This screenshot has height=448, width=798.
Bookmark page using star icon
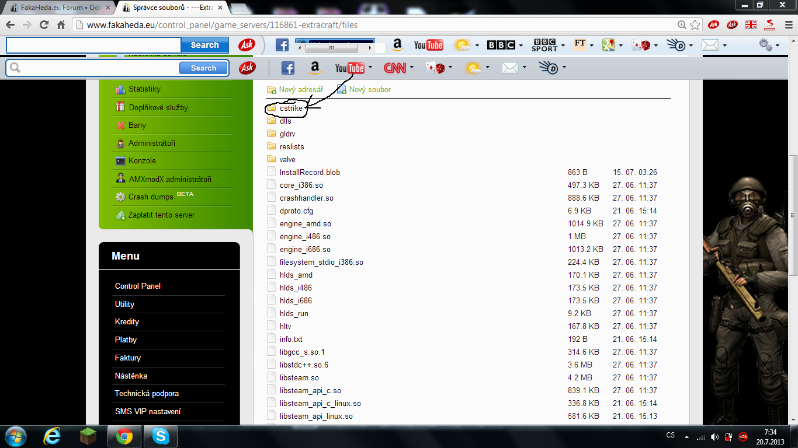pos(695,25)
